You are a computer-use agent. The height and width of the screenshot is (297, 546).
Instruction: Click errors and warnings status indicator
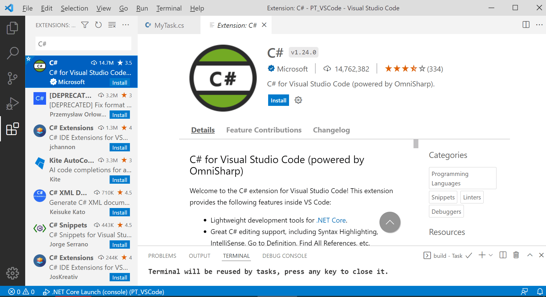[21, 292]
